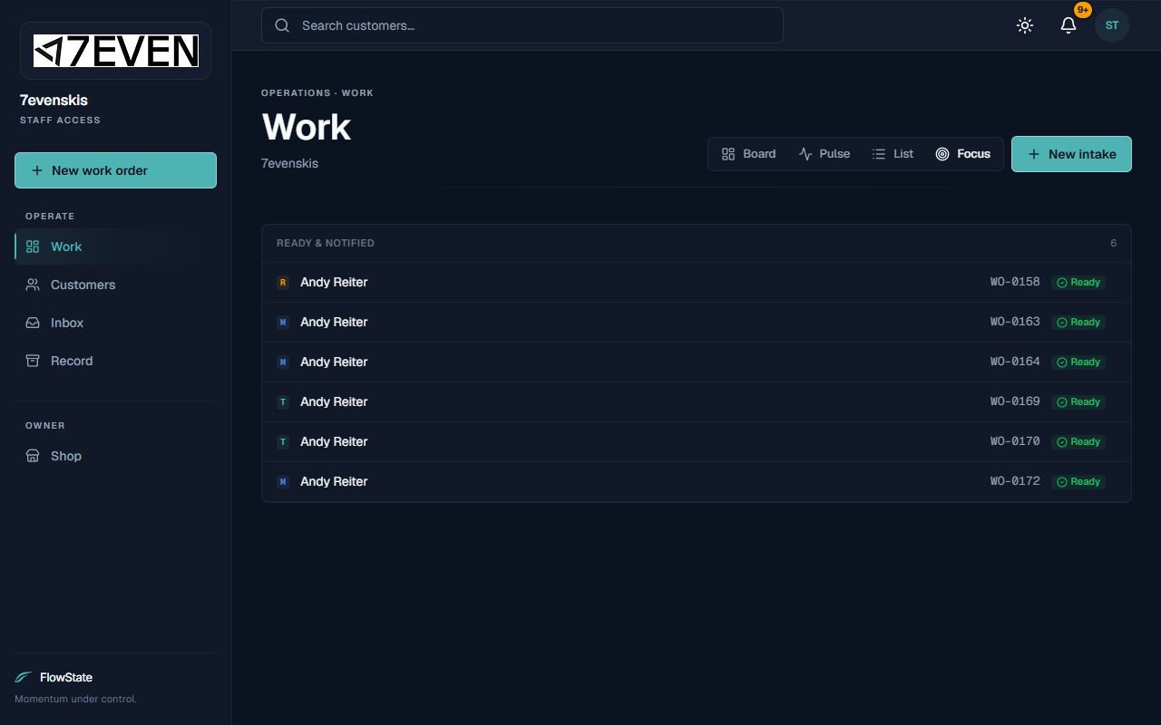Click work order number WO-0158
The image size is (1161, 725).
(1015, 282)
